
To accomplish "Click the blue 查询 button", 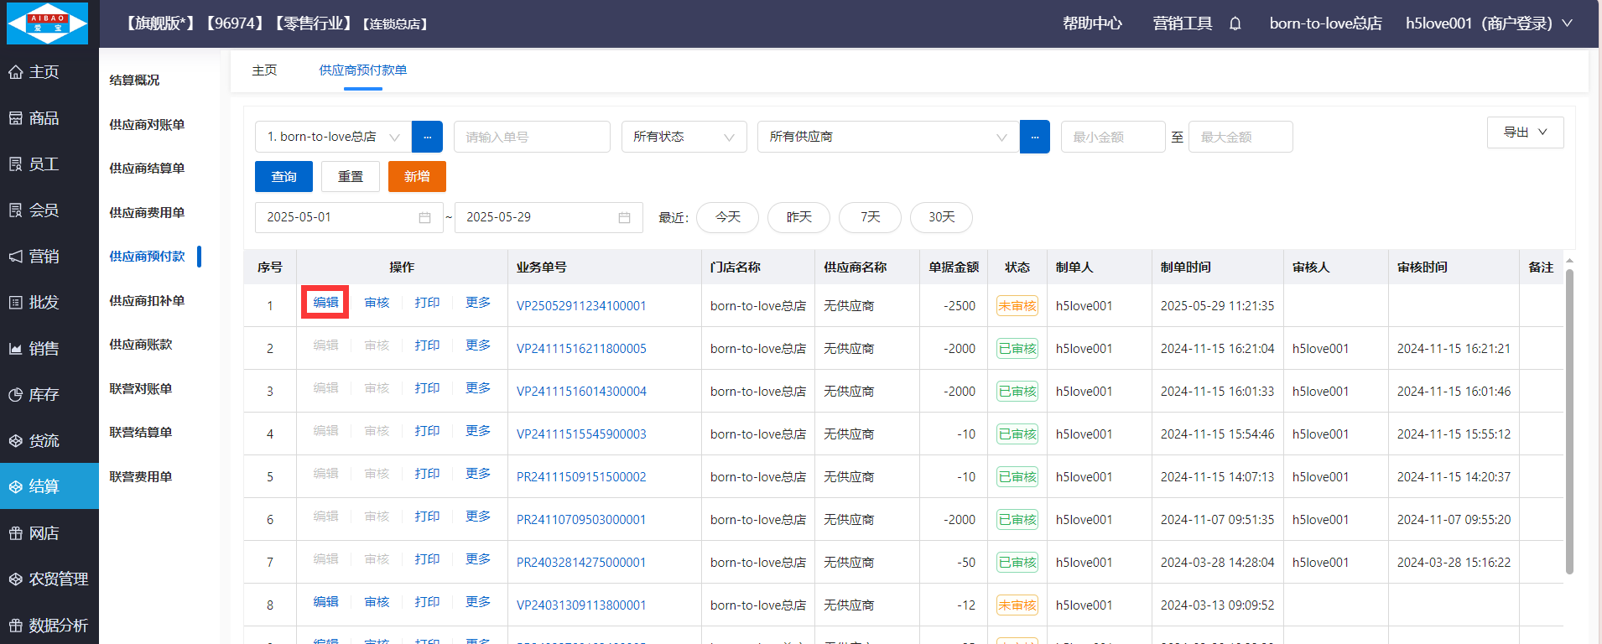I will [x=283, y=176].
